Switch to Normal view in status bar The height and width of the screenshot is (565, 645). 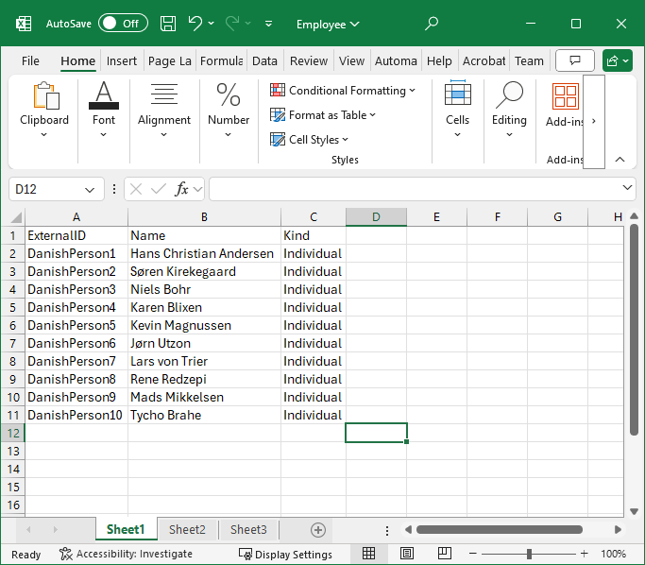click(x=369, y=554)
